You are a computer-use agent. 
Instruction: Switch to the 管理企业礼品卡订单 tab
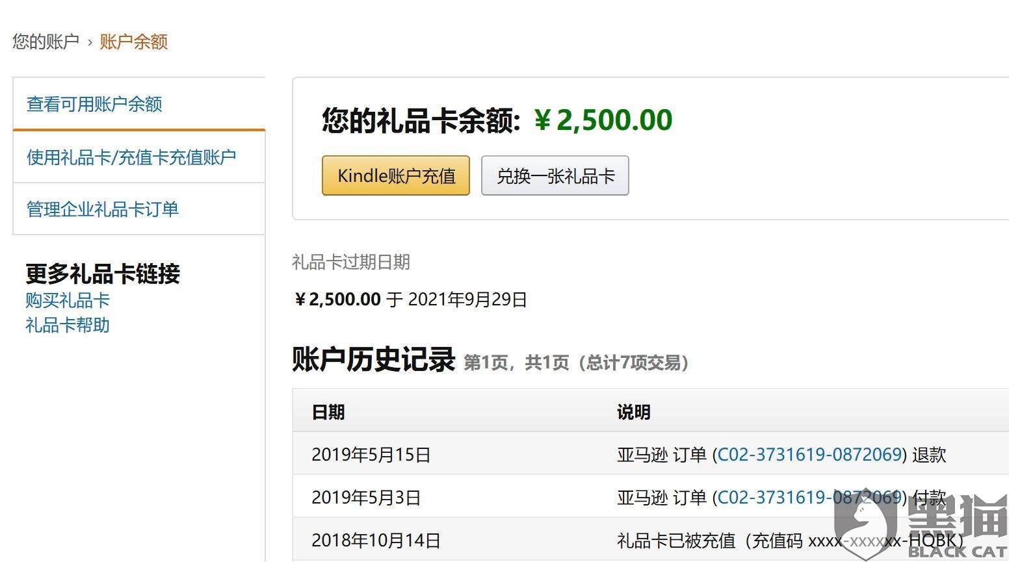coord(103,209)
